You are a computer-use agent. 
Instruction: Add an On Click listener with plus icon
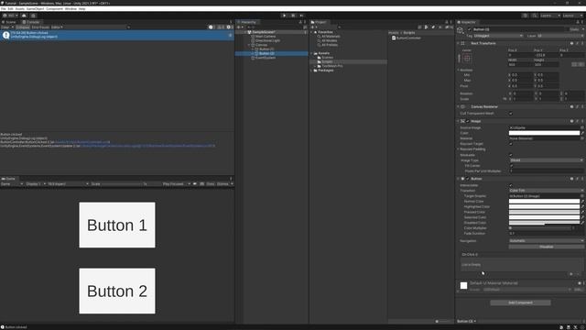pos(571,274)
